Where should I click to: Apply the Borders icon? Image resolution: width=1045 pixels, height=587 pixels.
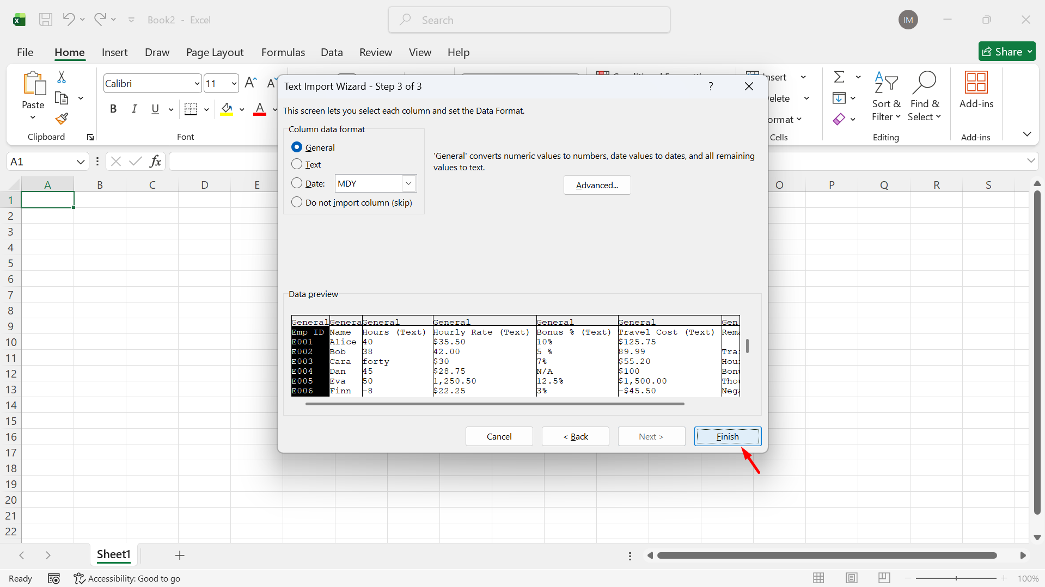pos(191,109)
